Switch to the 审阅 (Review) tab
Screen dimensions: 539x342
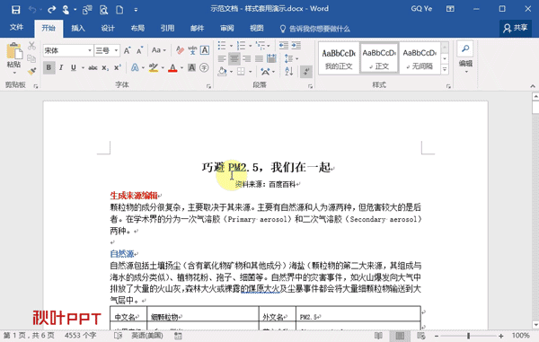tap(227, 28)
